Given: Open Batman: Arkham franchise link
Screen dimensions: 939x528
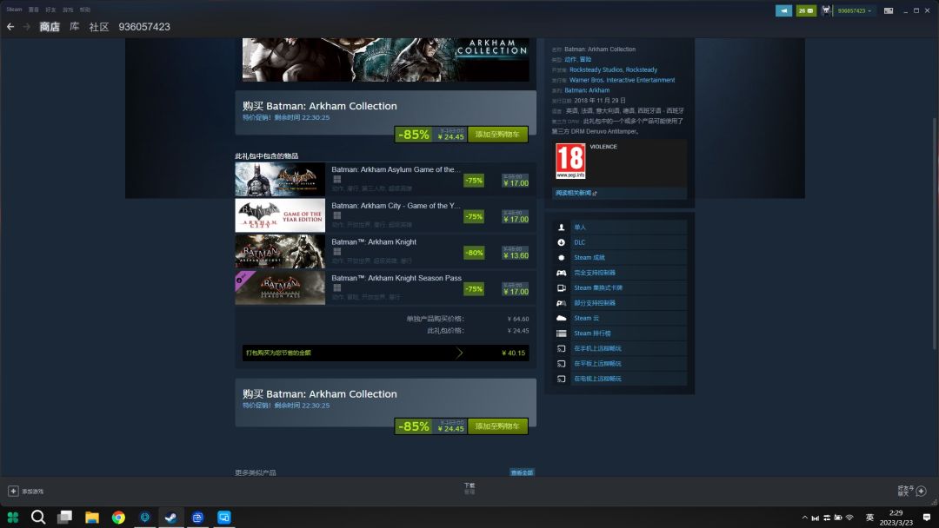Looking at the screenshot, I should (587, 90).
